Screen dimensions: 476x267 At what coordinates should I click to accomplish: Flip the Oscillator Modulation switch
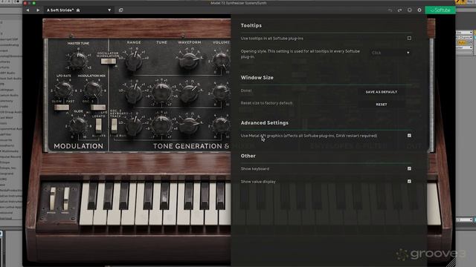coord(109,62)
